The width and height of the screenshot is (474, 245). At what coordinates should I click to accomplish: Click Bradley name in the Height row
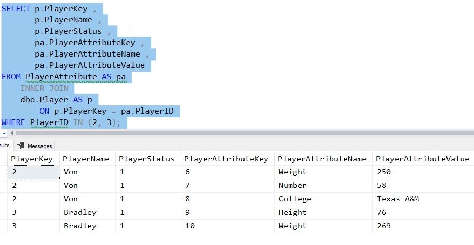[x=88, y=213]
